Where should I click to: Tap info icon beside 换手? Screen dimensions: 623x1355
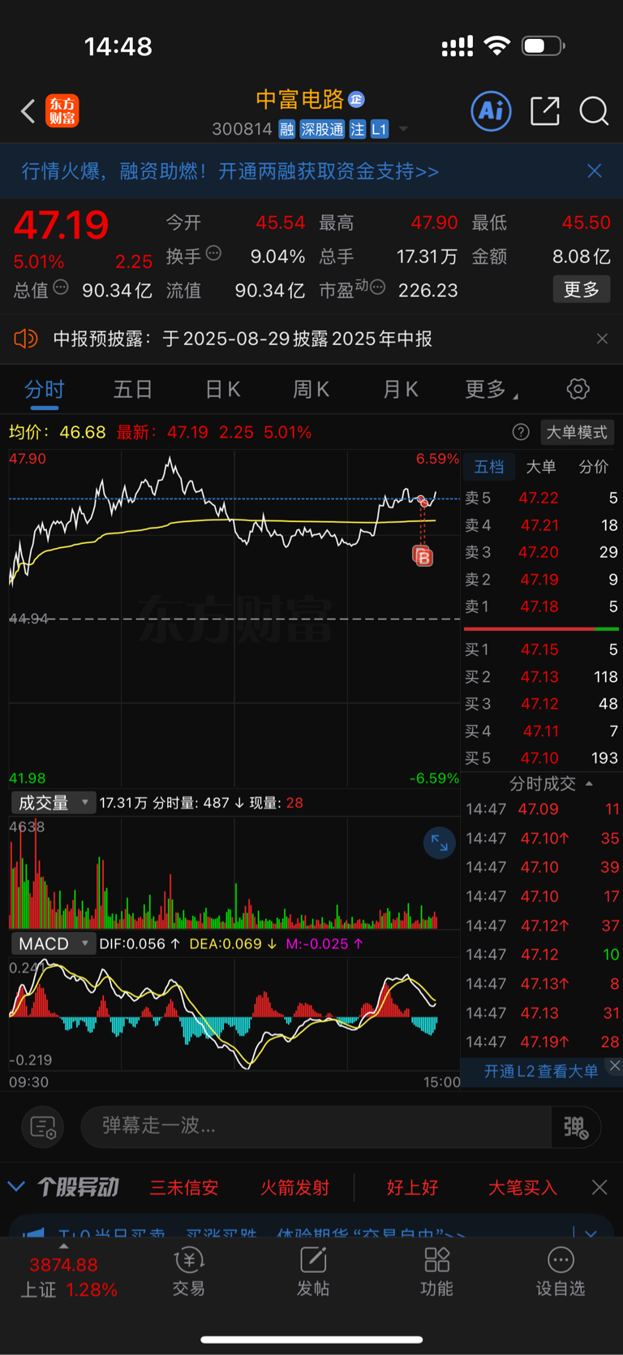click(x=213, y=253)
